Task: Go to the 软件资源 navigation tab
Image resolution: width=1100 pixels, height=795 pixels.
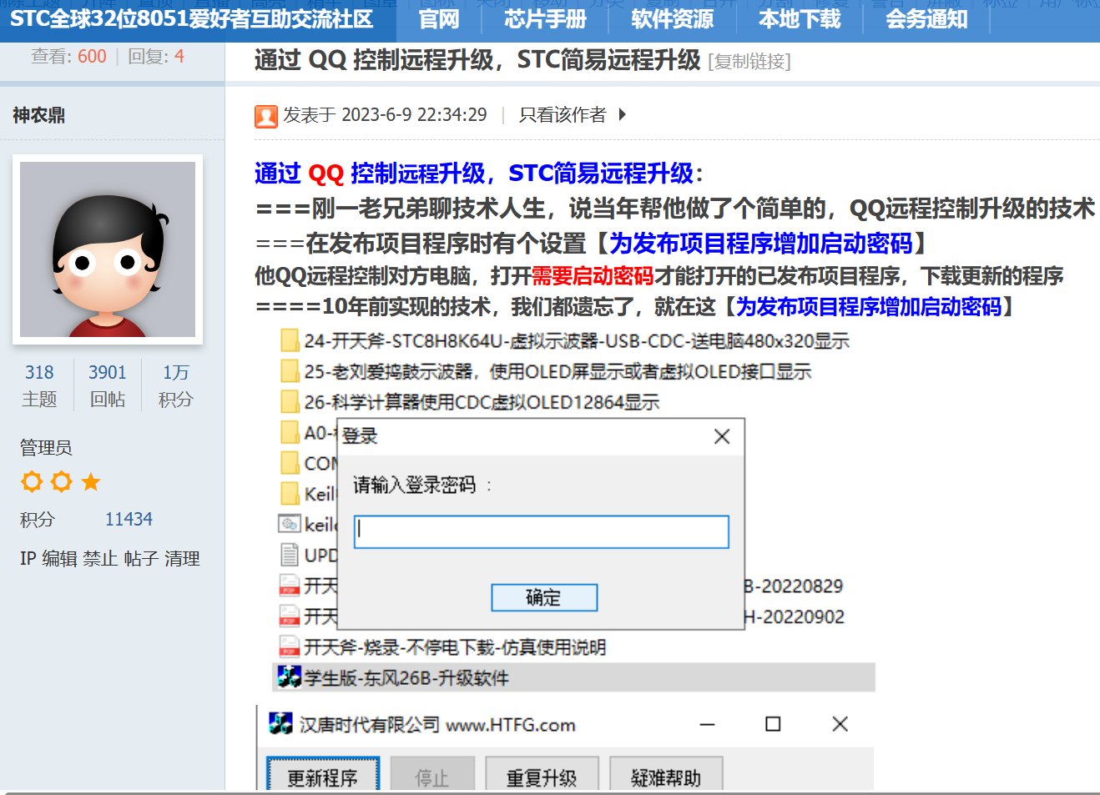Action: (672, 19)
